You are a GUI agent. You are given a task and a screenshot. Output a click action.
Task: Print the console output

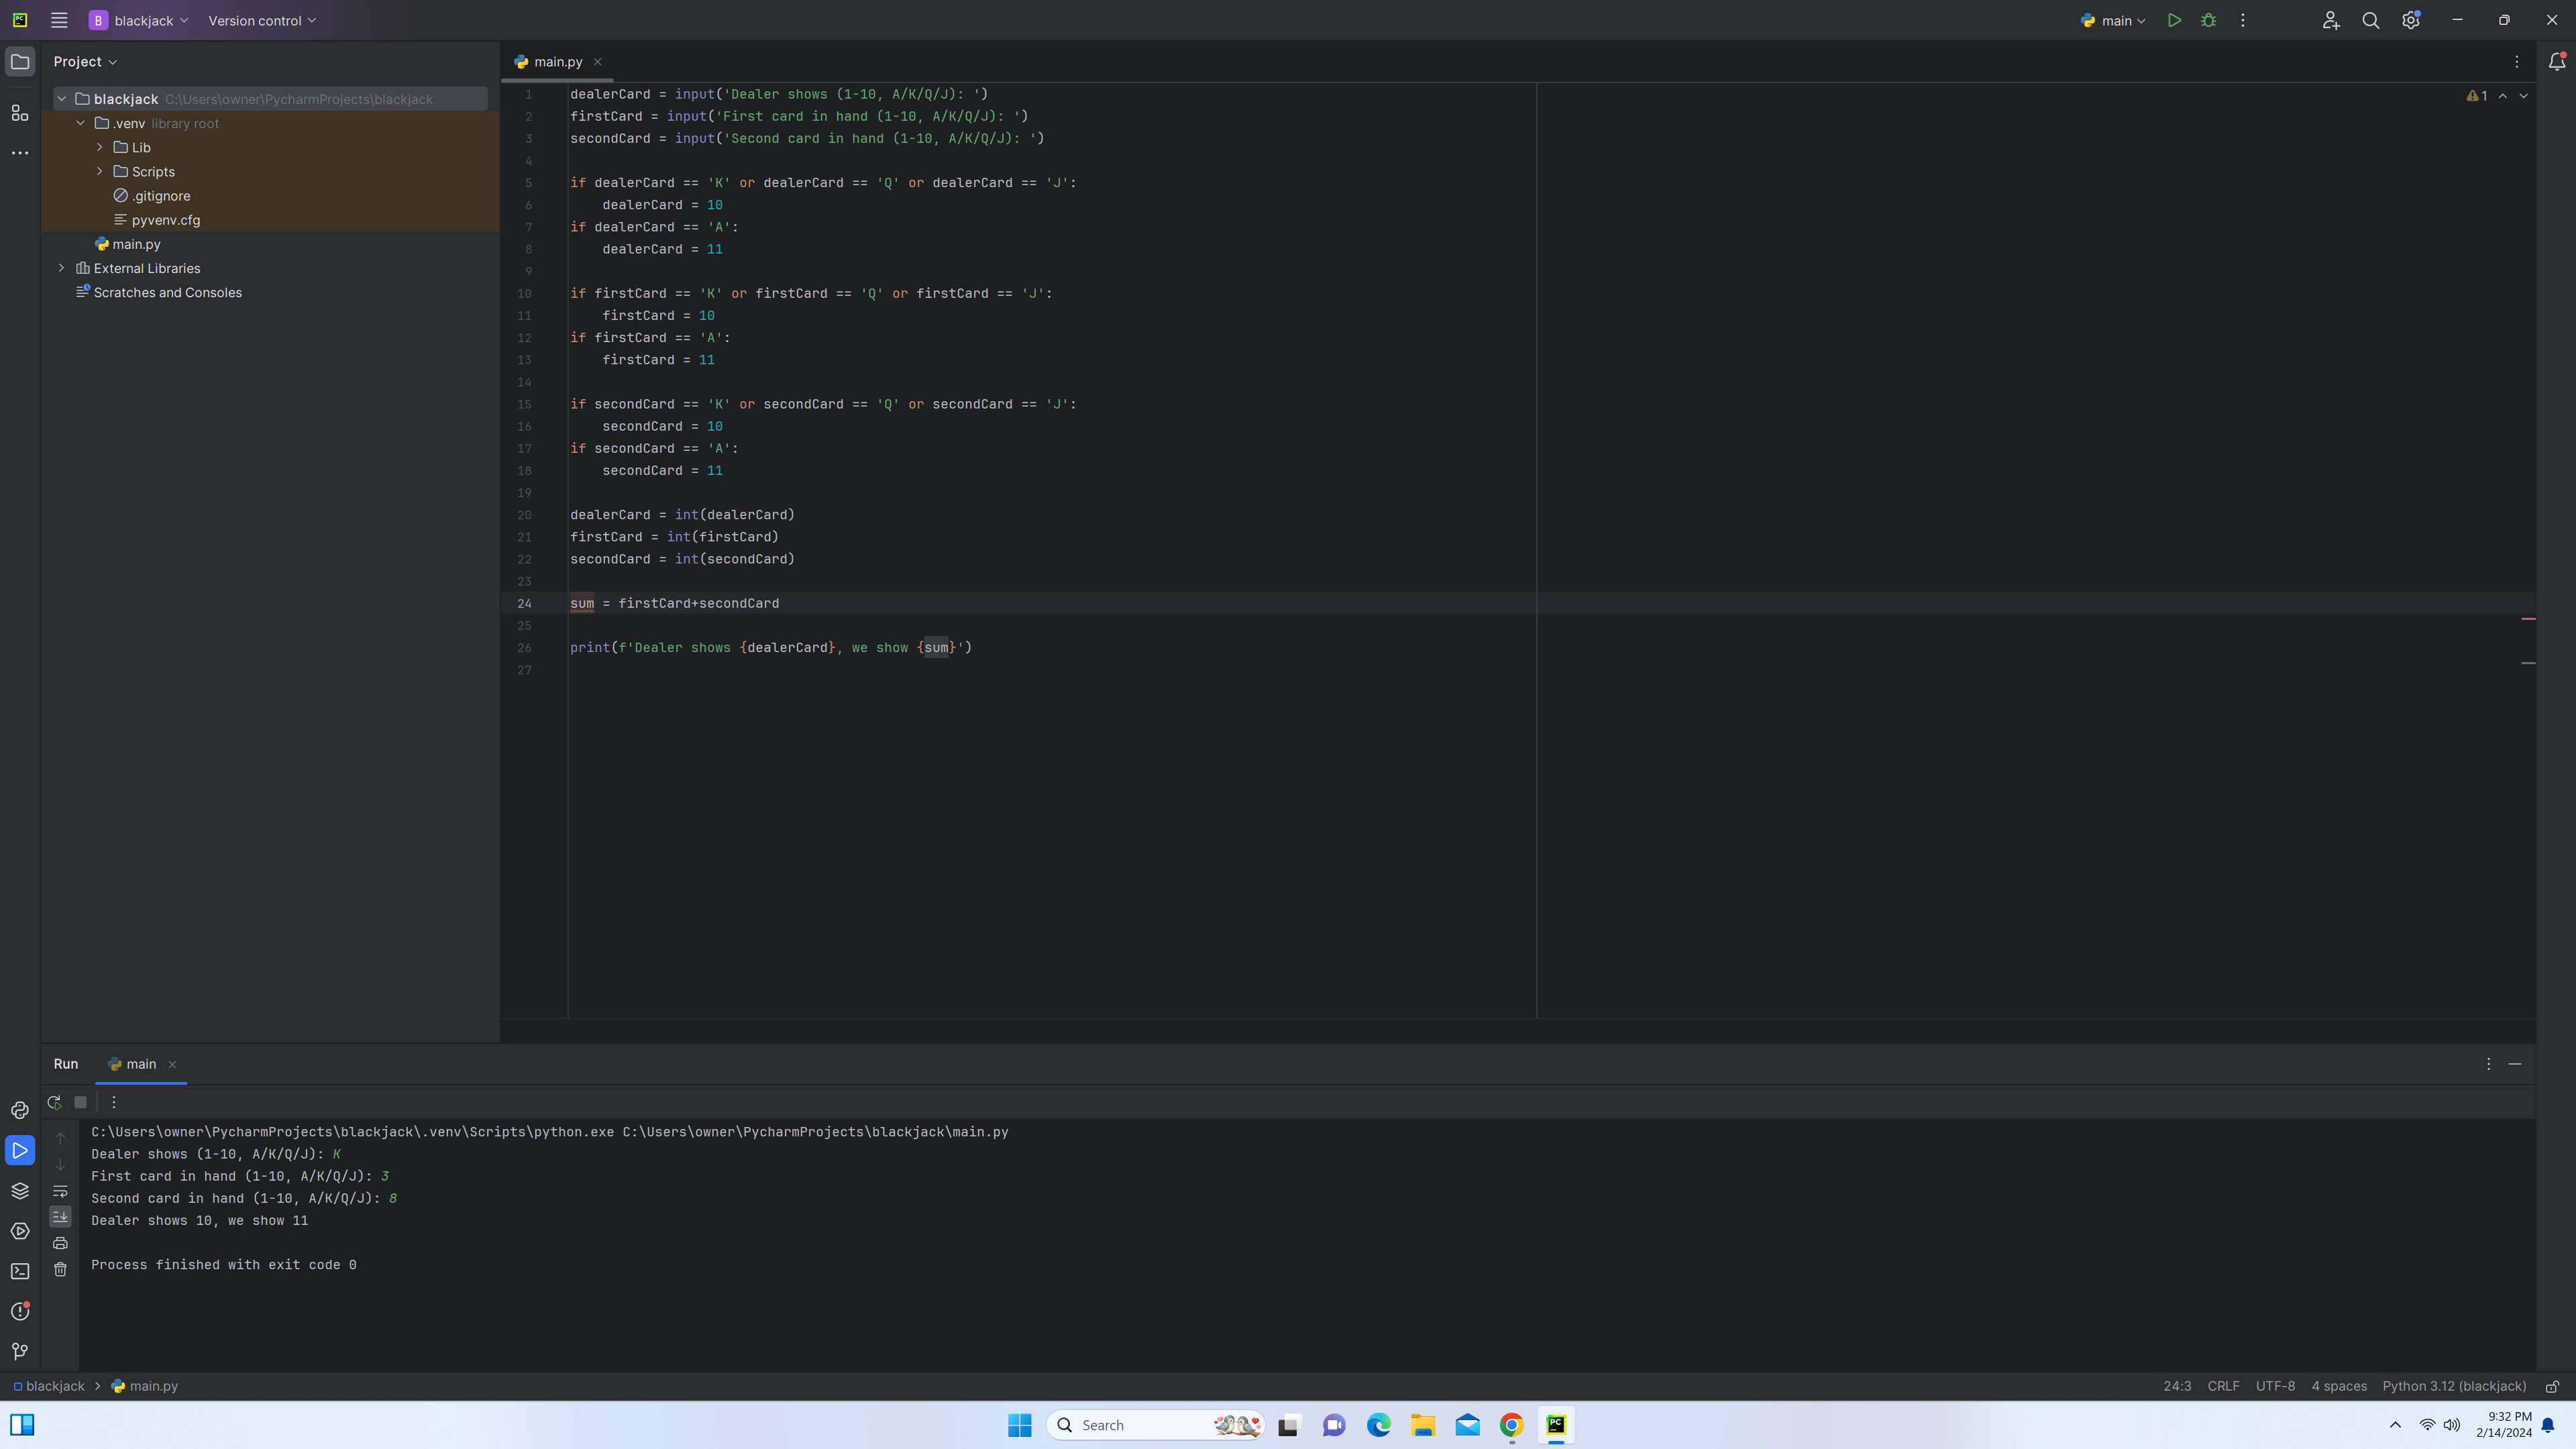(x=60, y=1243)
